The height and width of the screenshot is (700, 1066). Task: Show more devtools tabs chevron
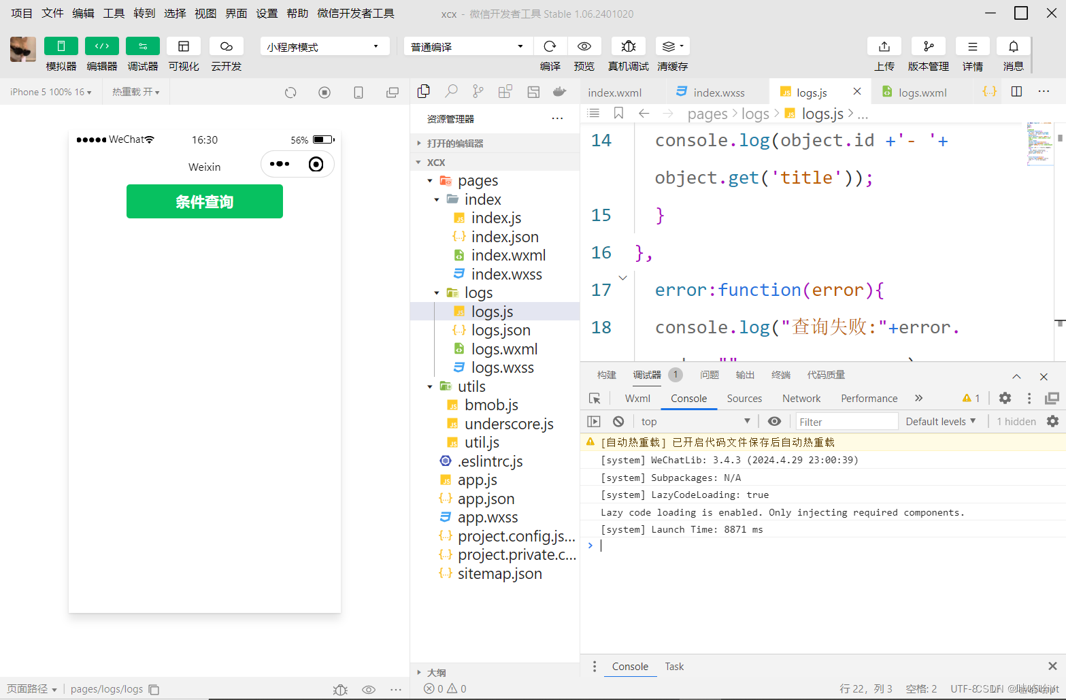coord(919,399)
